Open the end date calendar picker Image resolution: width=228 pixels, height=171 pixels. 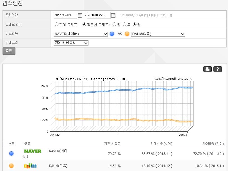(113, 15)
